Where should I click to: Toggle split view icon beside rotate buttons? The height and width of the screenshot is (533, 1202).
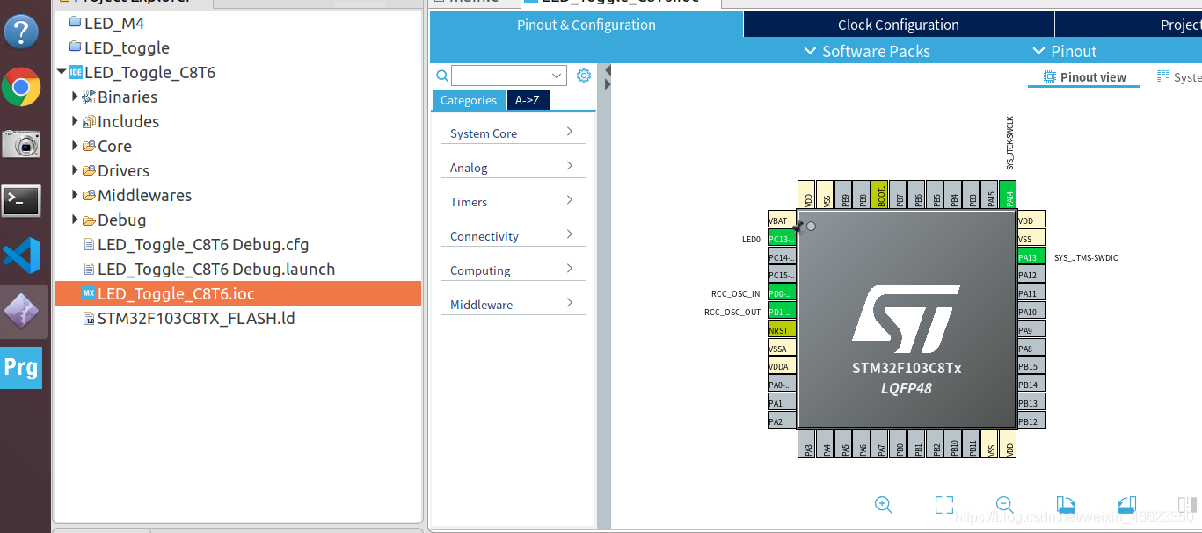[x=1187, y=504]
